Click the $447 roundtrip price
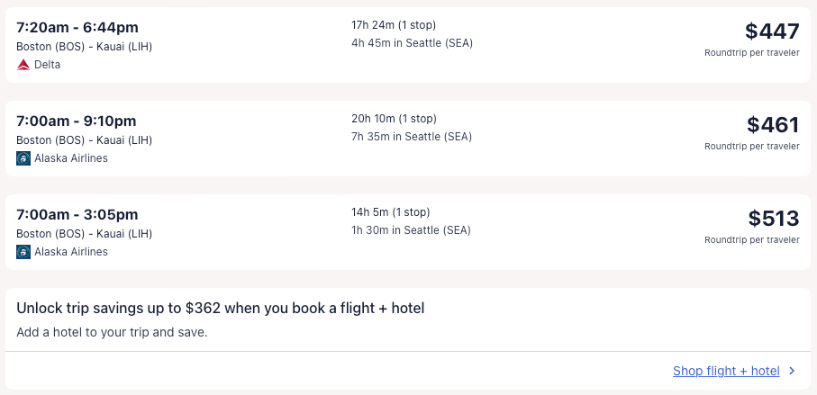This screenshot has height=395, width=817. [772, 31]
